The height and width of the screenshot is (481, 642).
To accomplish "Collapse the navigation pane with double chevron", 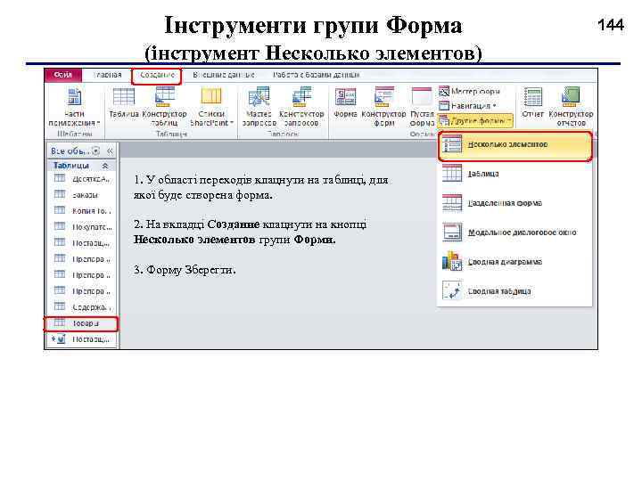I will coord(110,151).
